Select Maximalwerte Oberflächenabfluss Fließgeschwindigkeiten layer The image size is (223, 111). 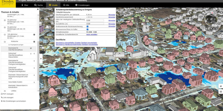[17, 62]
